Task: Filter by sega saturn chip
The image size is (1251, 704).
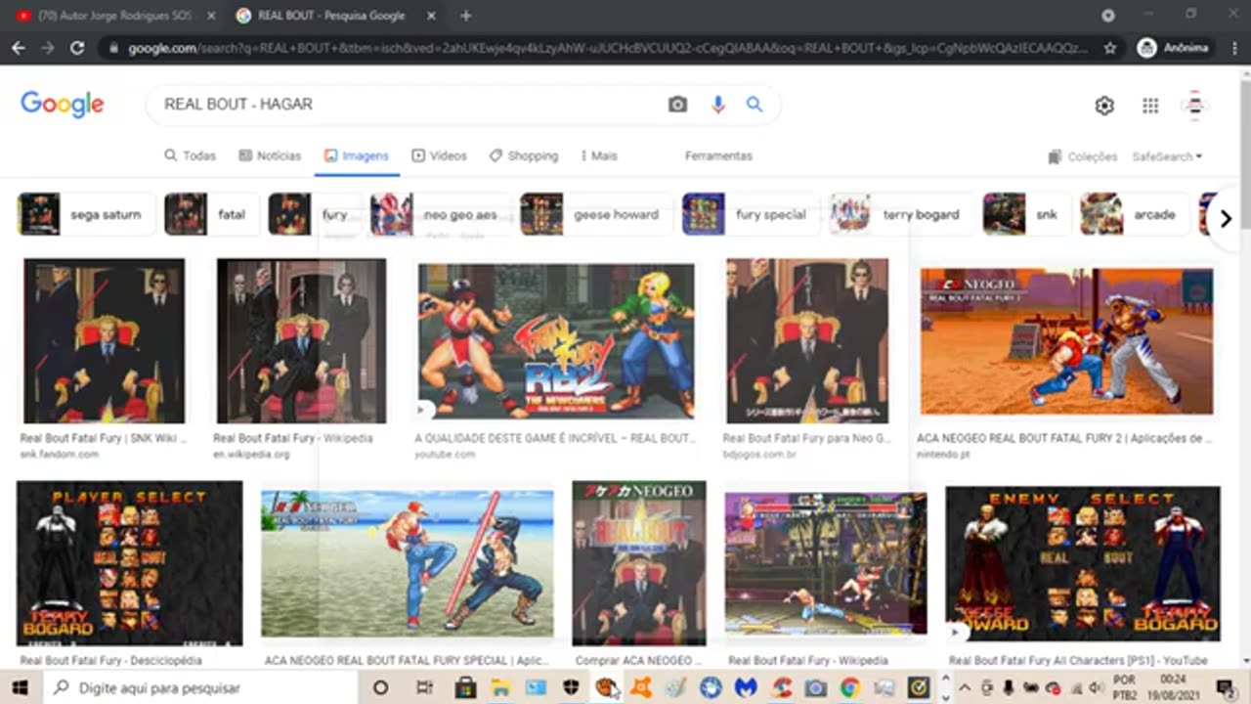Action: click(86, 214)
